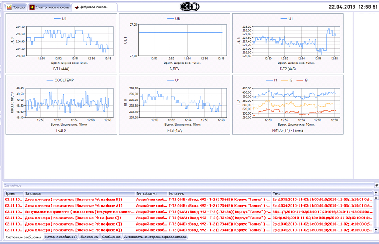Click text cell starting 2;4;1036;2010-11-02
Image resolution: width=379 pixels, height=244 pixels.
[x=322, y=224]
